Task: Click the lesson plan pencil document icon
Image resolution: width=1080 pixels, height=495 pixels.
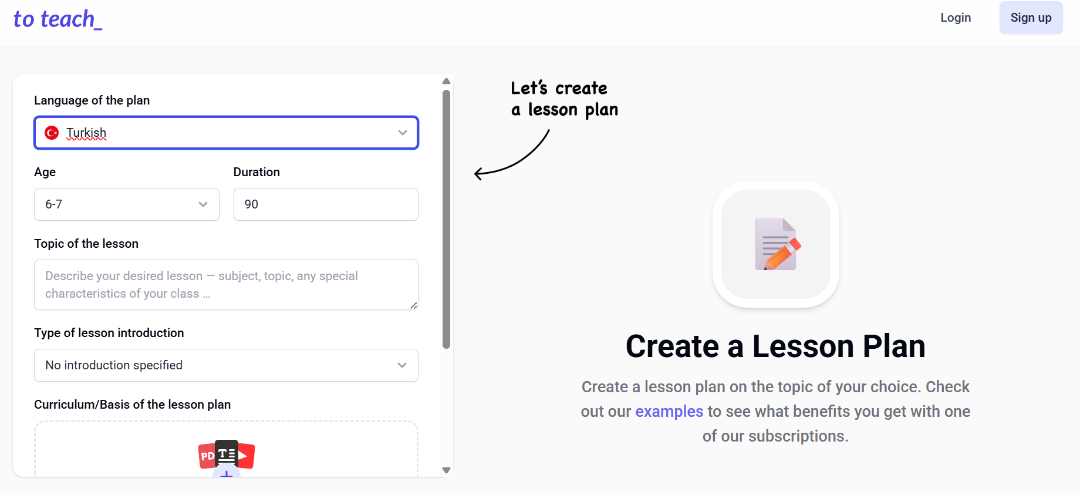Action: 776,244
